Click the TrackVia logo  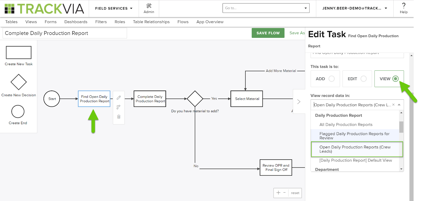point(44,9)
